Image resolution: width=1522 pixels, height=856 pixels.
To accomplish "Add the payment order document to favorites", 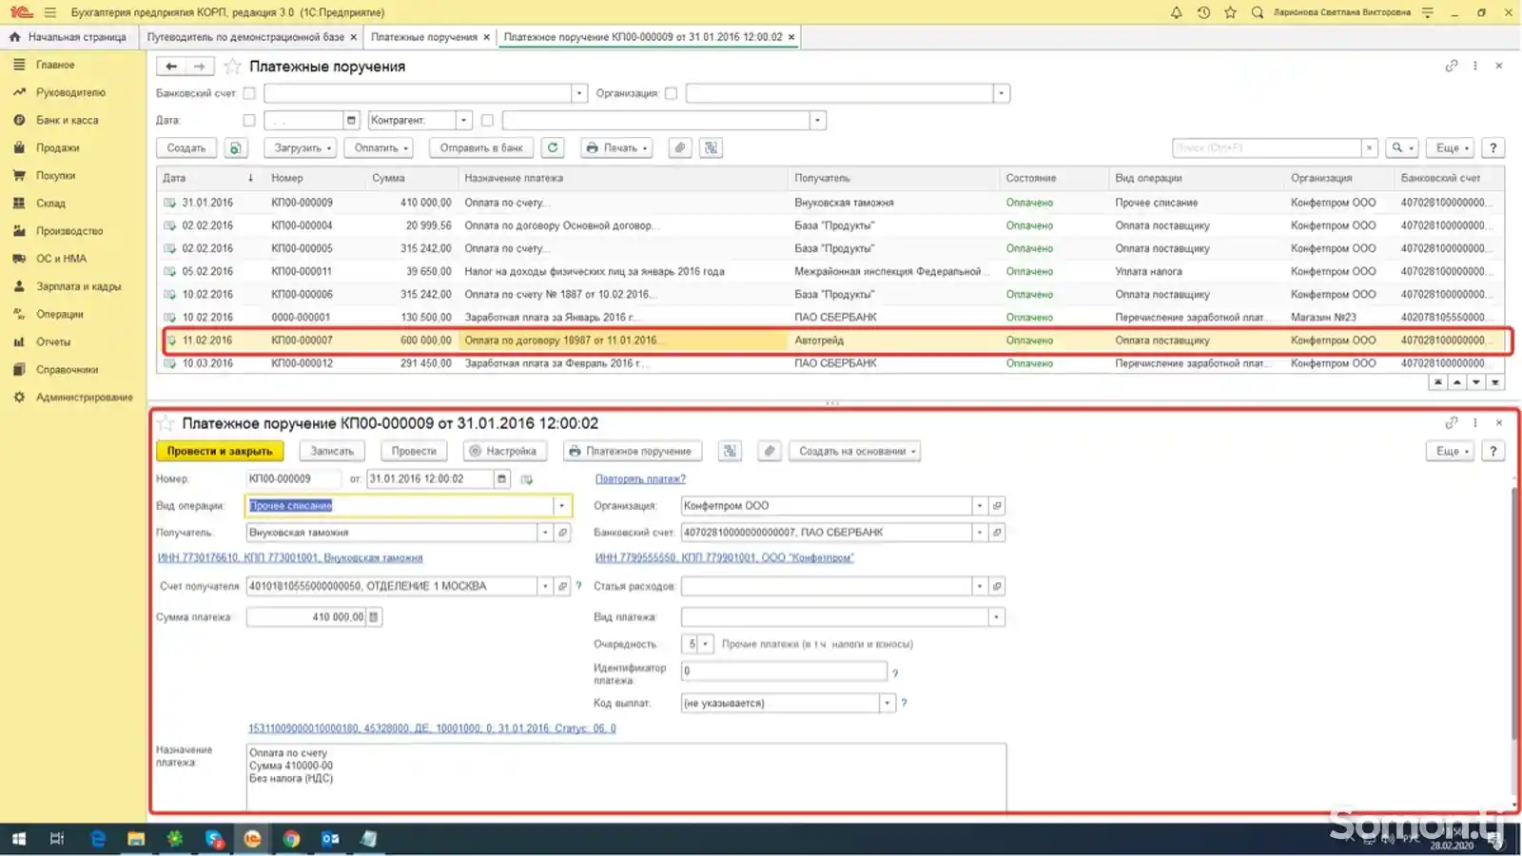I will tap(166, 423).
